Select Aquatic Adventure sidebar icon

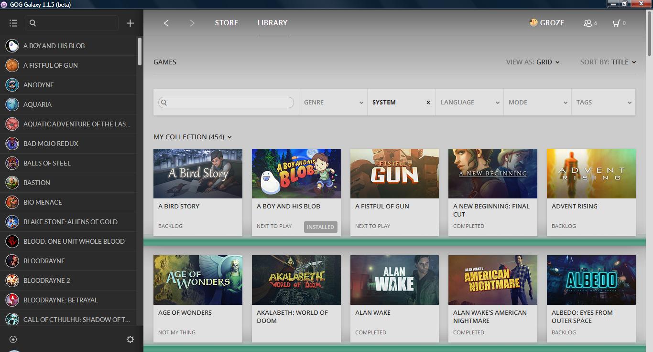tap(12, 124)
